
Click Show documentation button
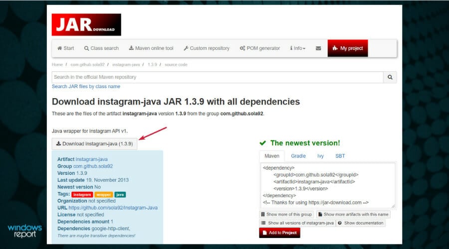coord(361,223)
